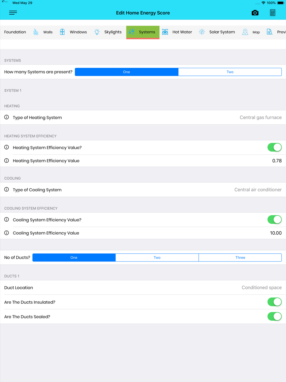This screenshot has height=382, width=286.
Task: Show info for Type of Cooling System
Action: coord(7,190)
